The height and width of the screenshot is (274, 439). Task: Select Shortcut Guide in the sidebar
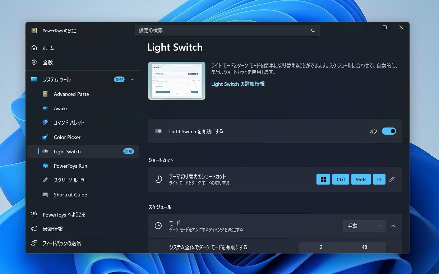pyautogui.click(x=83, y=194)
